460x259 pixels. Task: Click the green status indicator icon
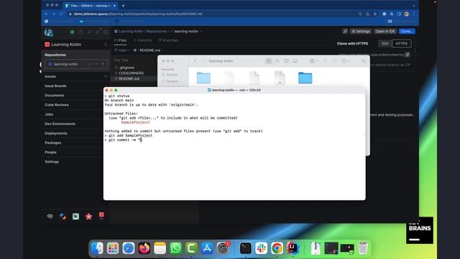coord(72,32)
